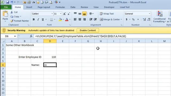
Task: Toggle underline formatting
Action: [43, 19]
